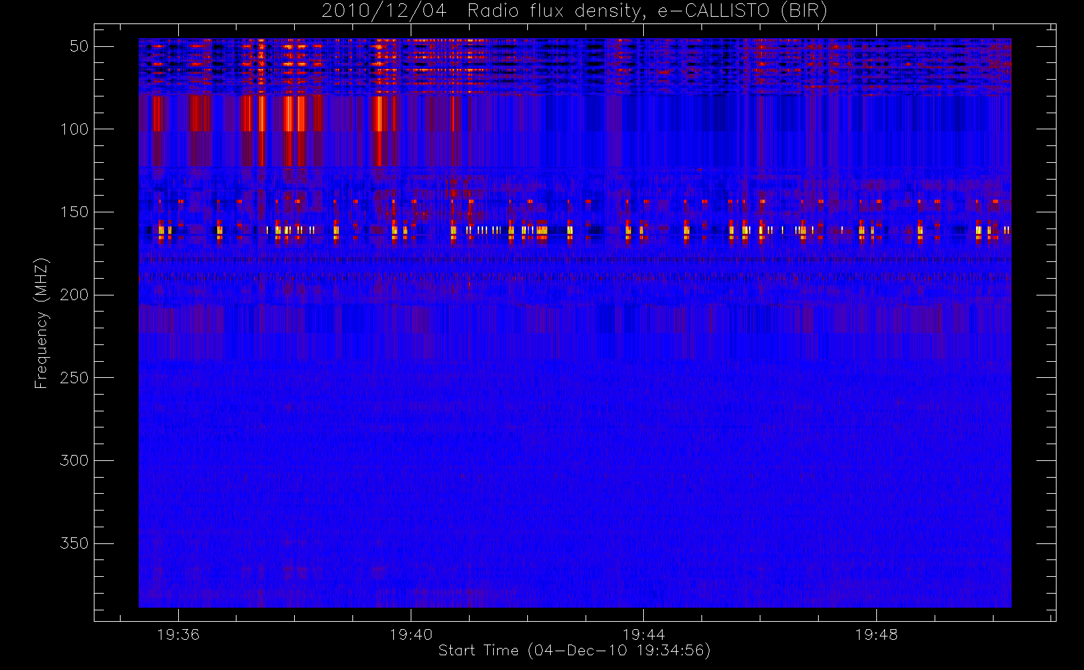Image resolution: width=1084 pixels, height=670 pixels.
Task: Click the 100 frequency tick label
Action: click(x=74, y=129)
